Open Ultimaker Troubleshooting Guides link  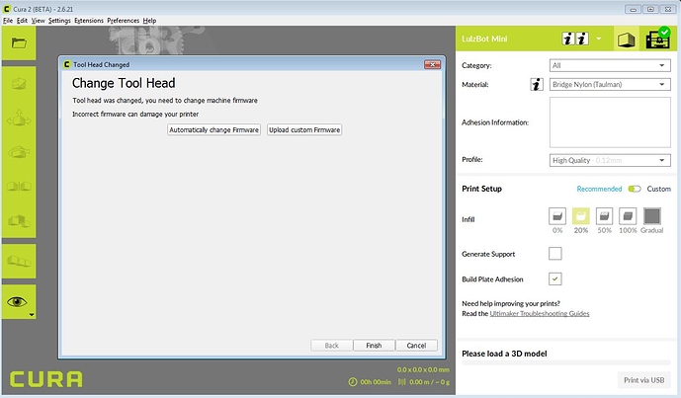[x=540, y=313]
